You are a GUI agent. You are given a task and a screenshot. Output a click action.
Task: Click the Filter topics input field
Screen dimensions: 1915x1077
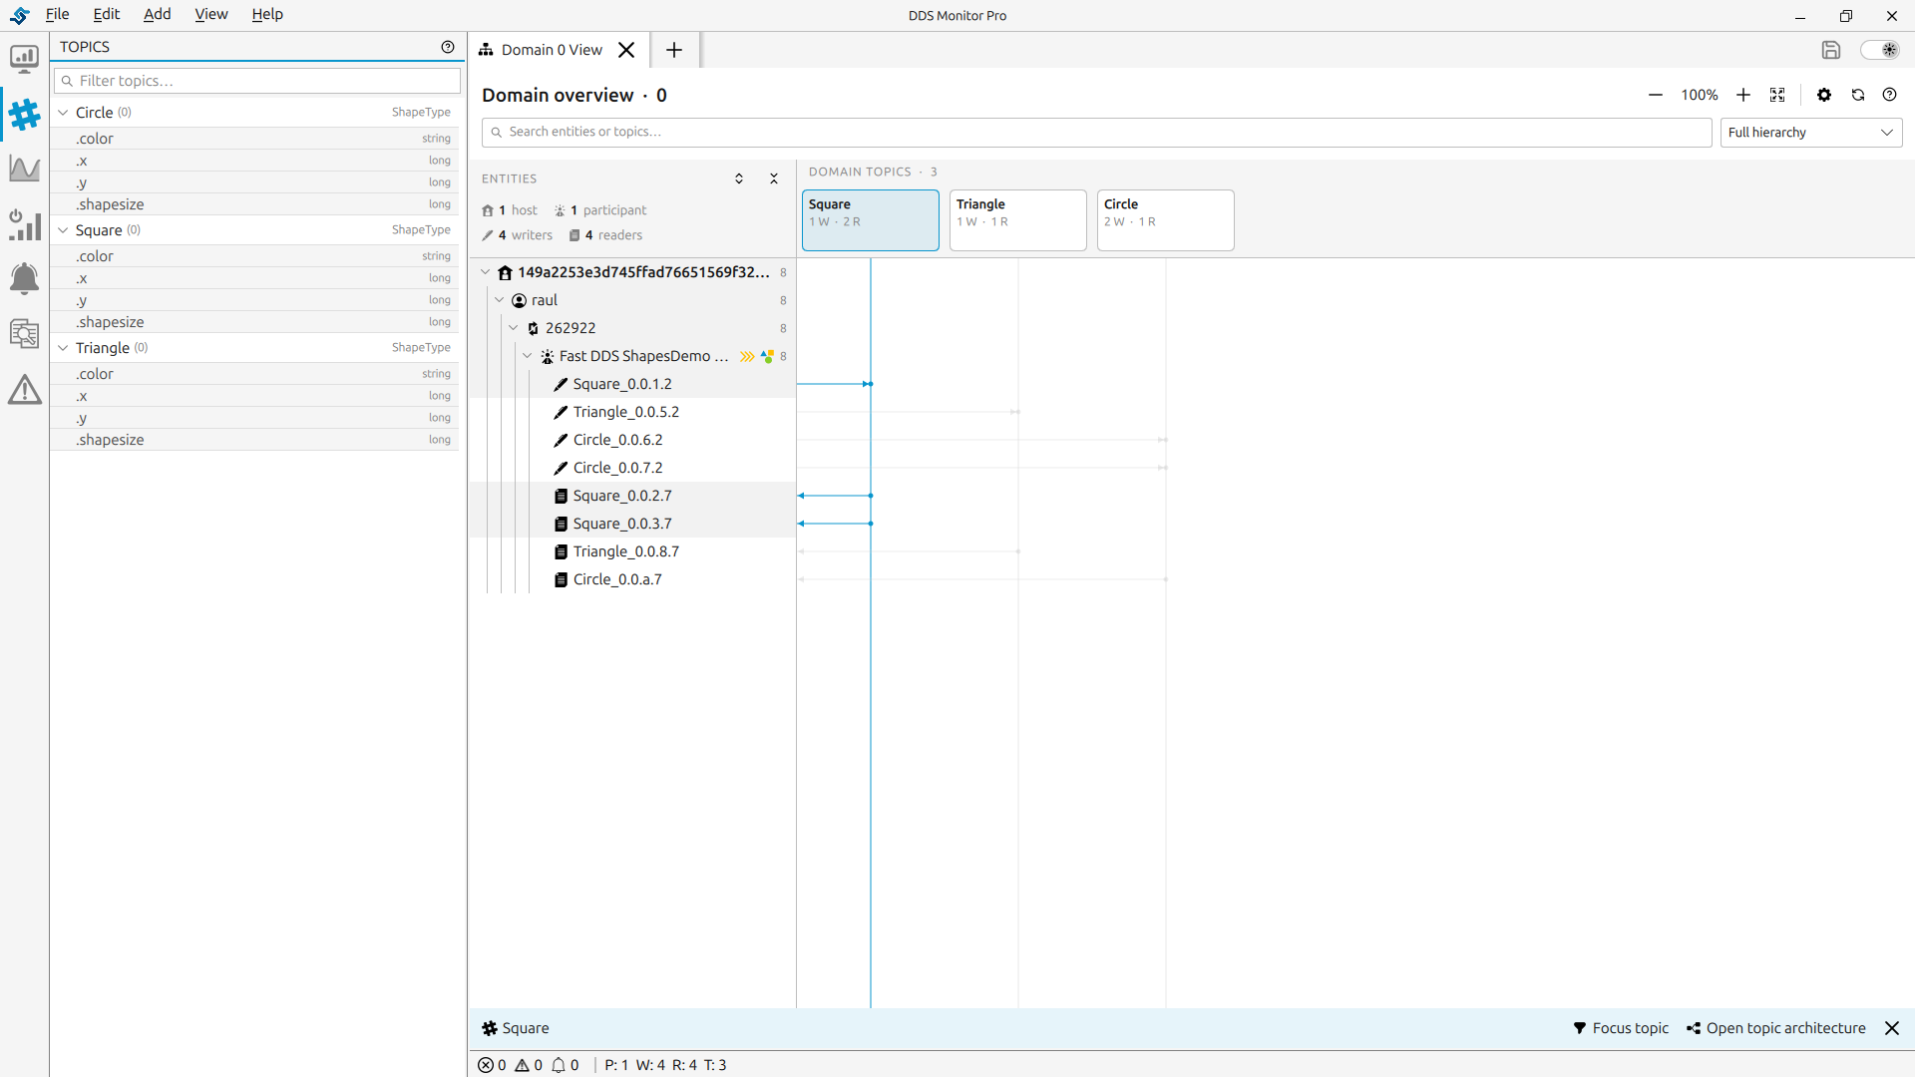[257, 81]
